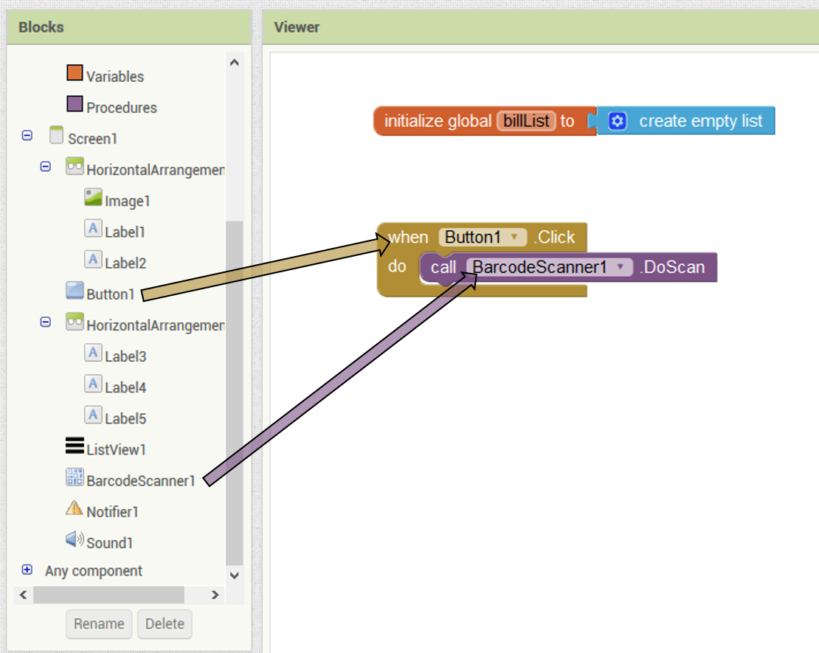Viewport: 819px width, 653px height.
Task: Click the scroll down arrow in Blocks panel
Action: tap(235, 576)
